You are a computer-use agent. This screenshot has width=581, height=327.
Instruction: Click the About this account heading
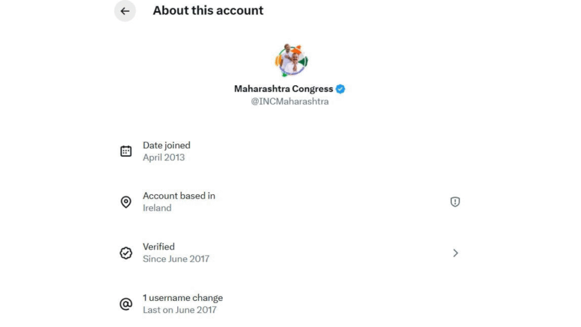tap(208, 10)
